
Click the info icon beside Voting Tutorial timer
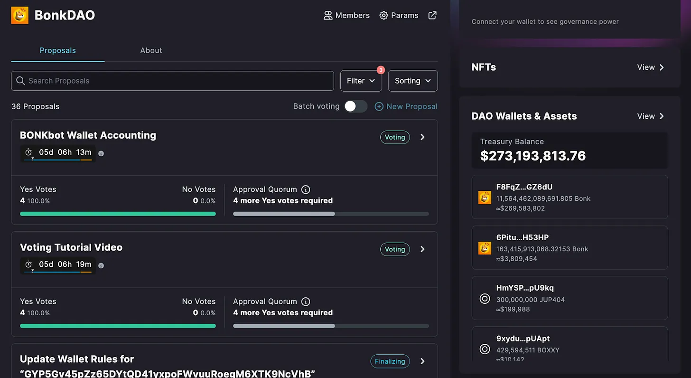click(x=101, y=265)
